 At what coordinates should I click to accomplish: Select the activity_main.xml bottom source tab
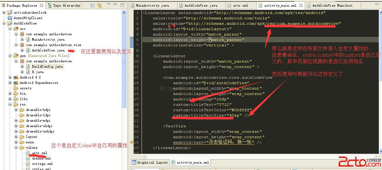click(190, 162)
